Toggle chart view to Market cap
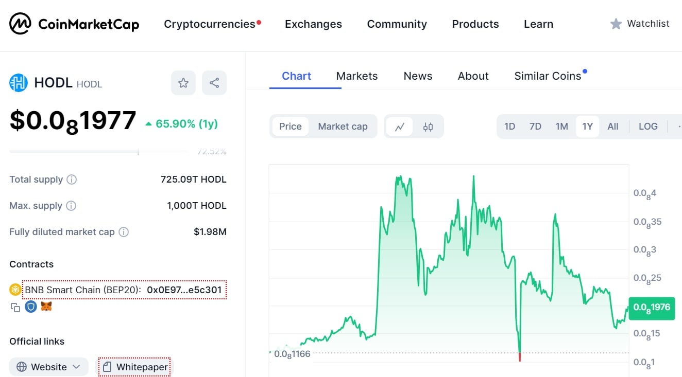Viewport: 682px width, 377px height. [x=343, y=126]
